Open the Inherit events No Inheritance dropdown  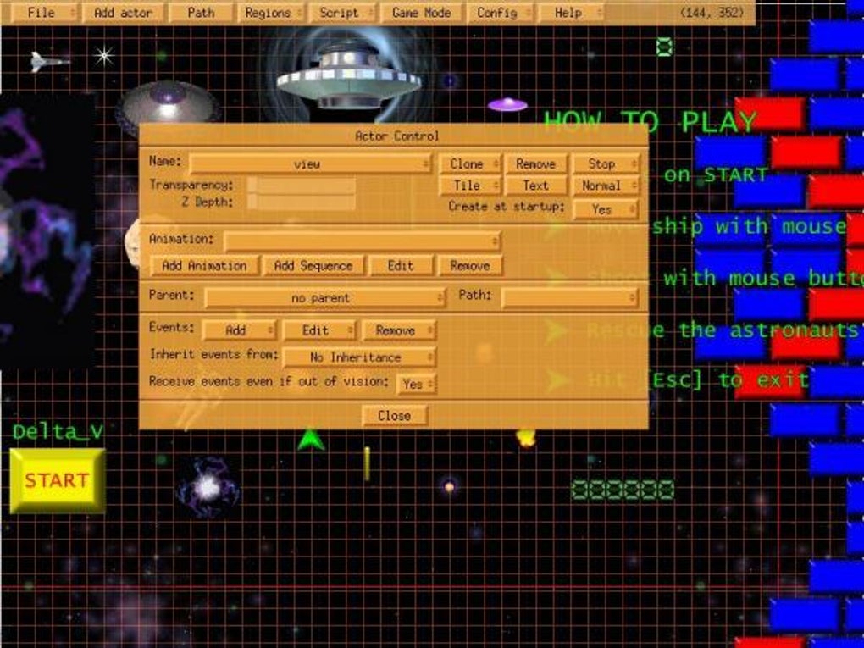coord(359,357)
